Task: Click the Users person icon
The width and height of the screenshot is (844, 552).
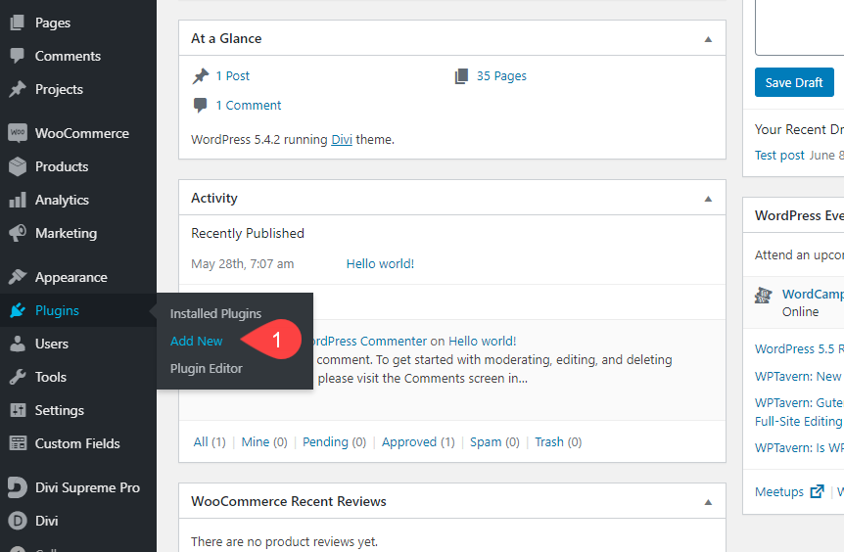Action: [x=17, y=344]
